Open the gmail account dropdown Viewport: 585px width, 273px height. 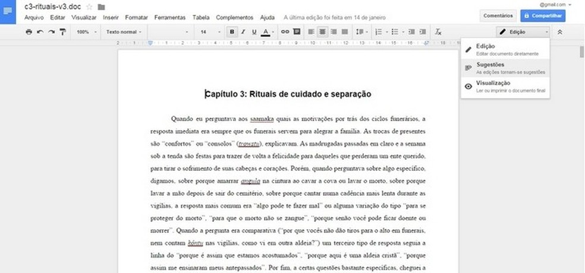555,5
